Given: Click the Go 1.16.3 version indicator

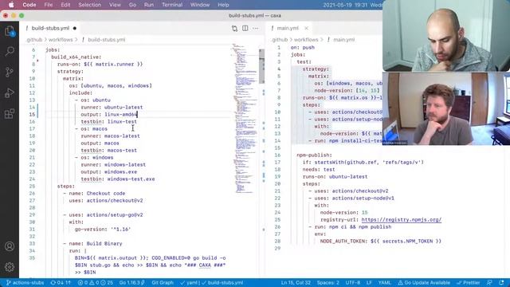Looking at the screenshot, I should point(131,282).
